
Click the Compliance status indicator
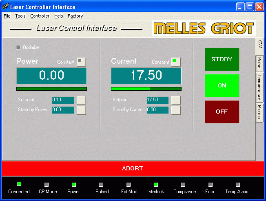(183, 185)
